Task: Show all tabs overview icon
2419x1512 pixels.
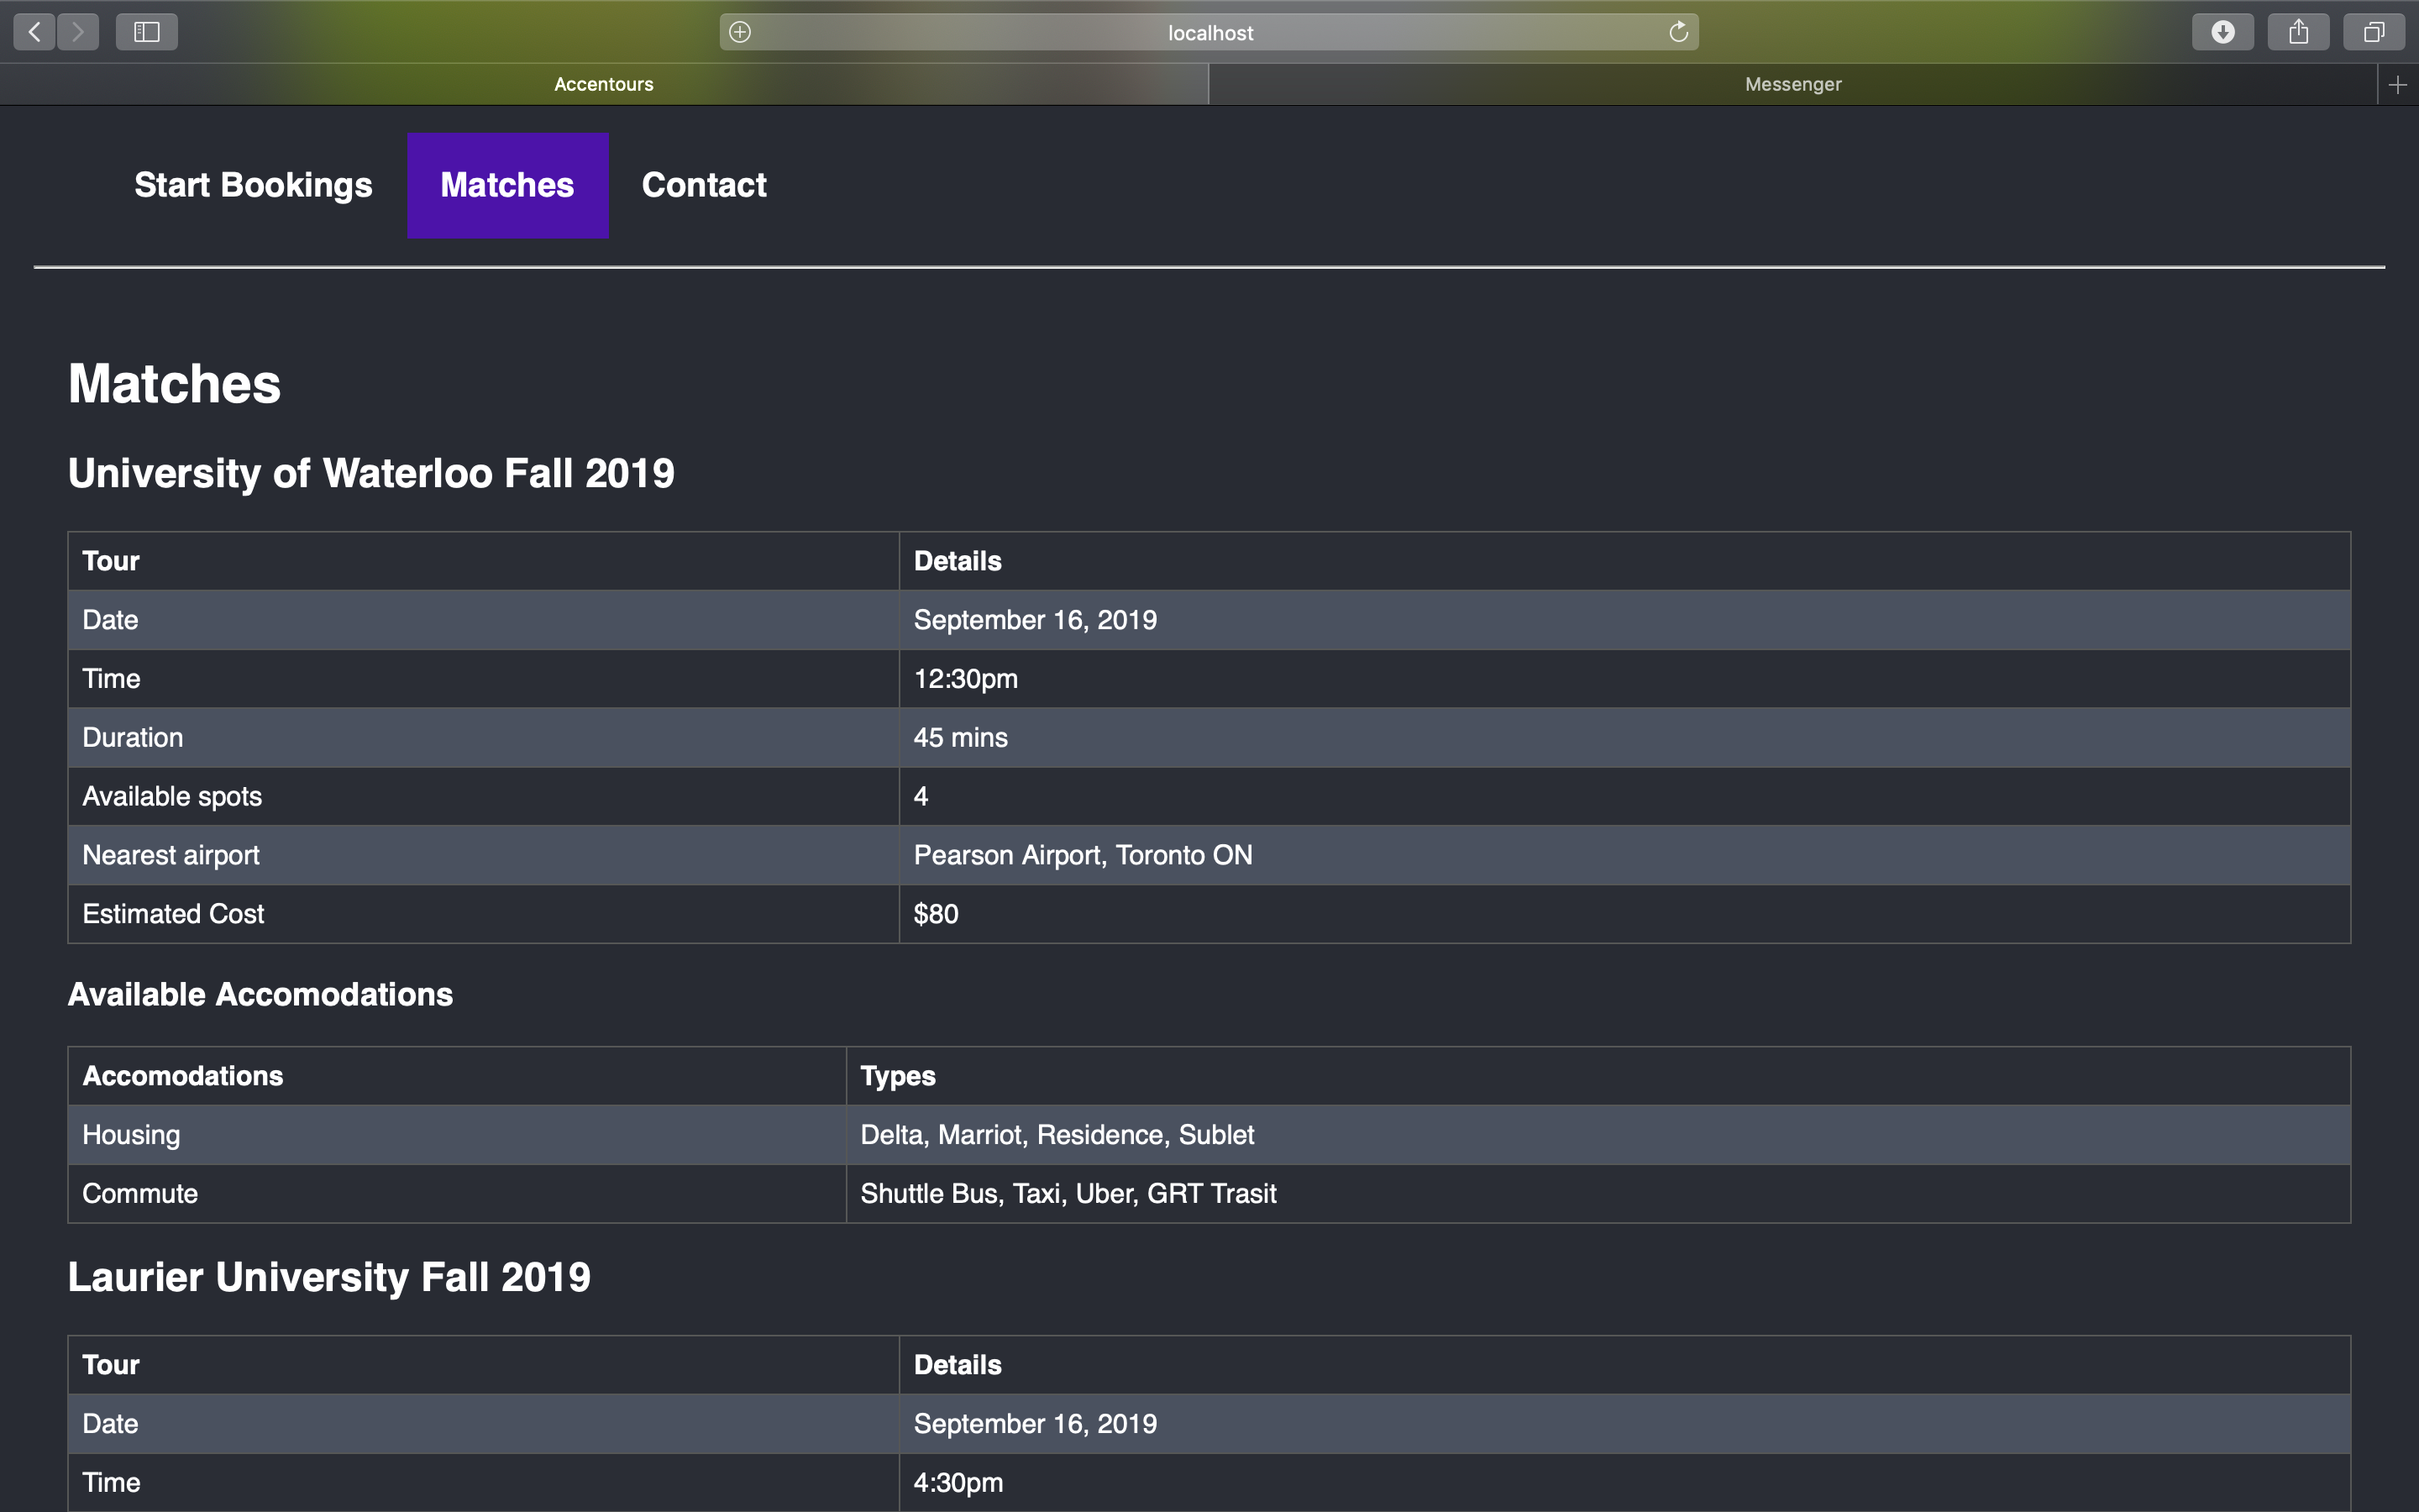Action: tap(2374, 32)
